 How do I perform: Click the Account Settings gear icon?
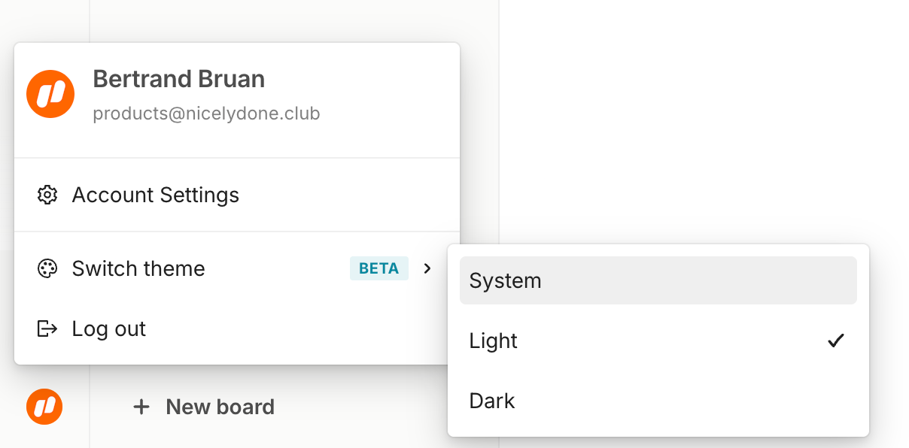click(x=47, y=195)
